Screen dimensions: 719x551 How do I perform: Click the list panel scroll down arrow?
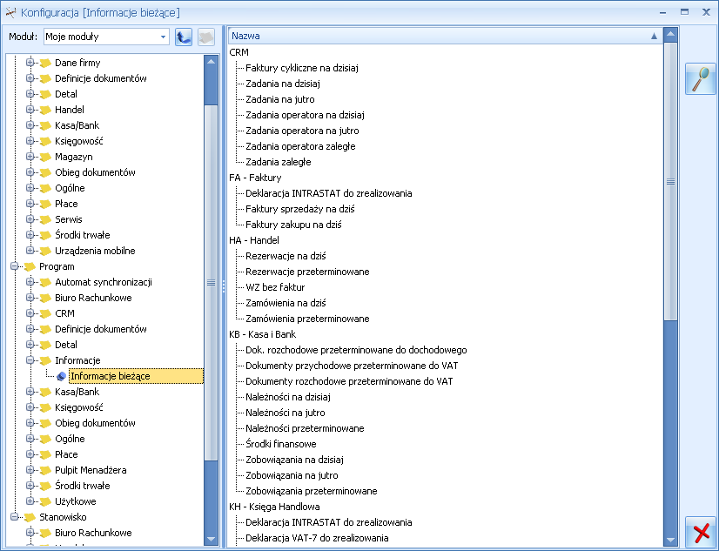(670, 540)
